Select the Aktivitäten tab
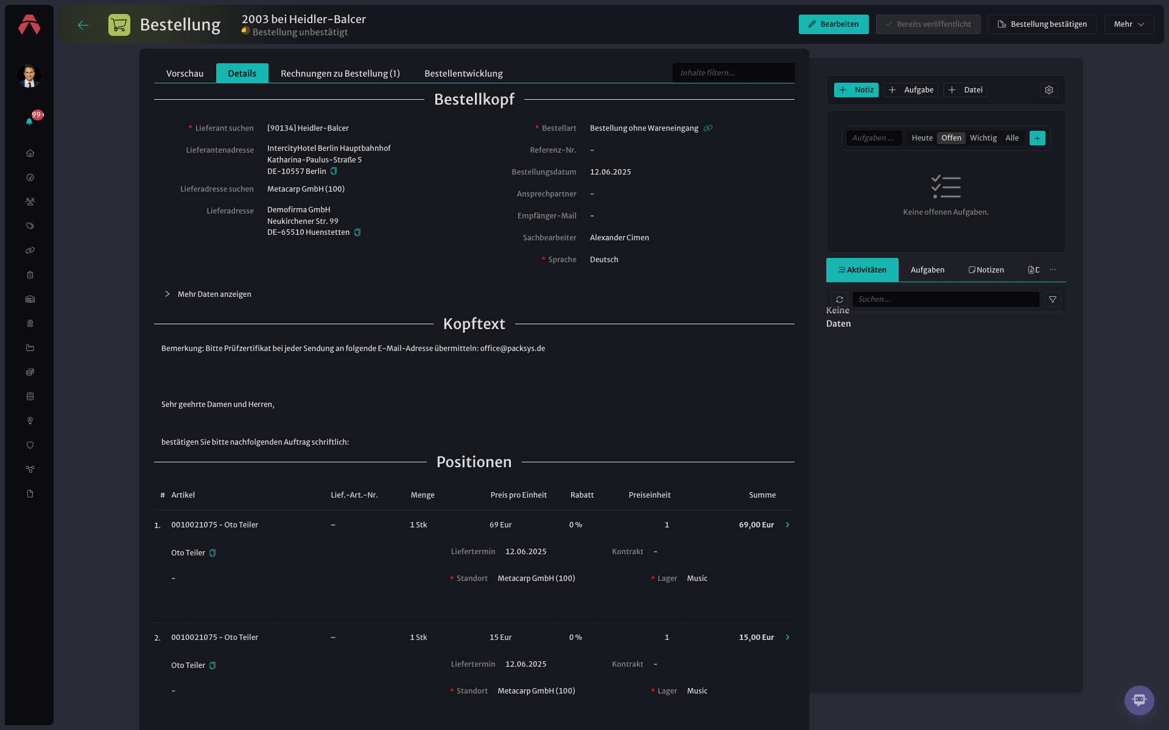Screen dimensions: 1169x730 point(862,270)
